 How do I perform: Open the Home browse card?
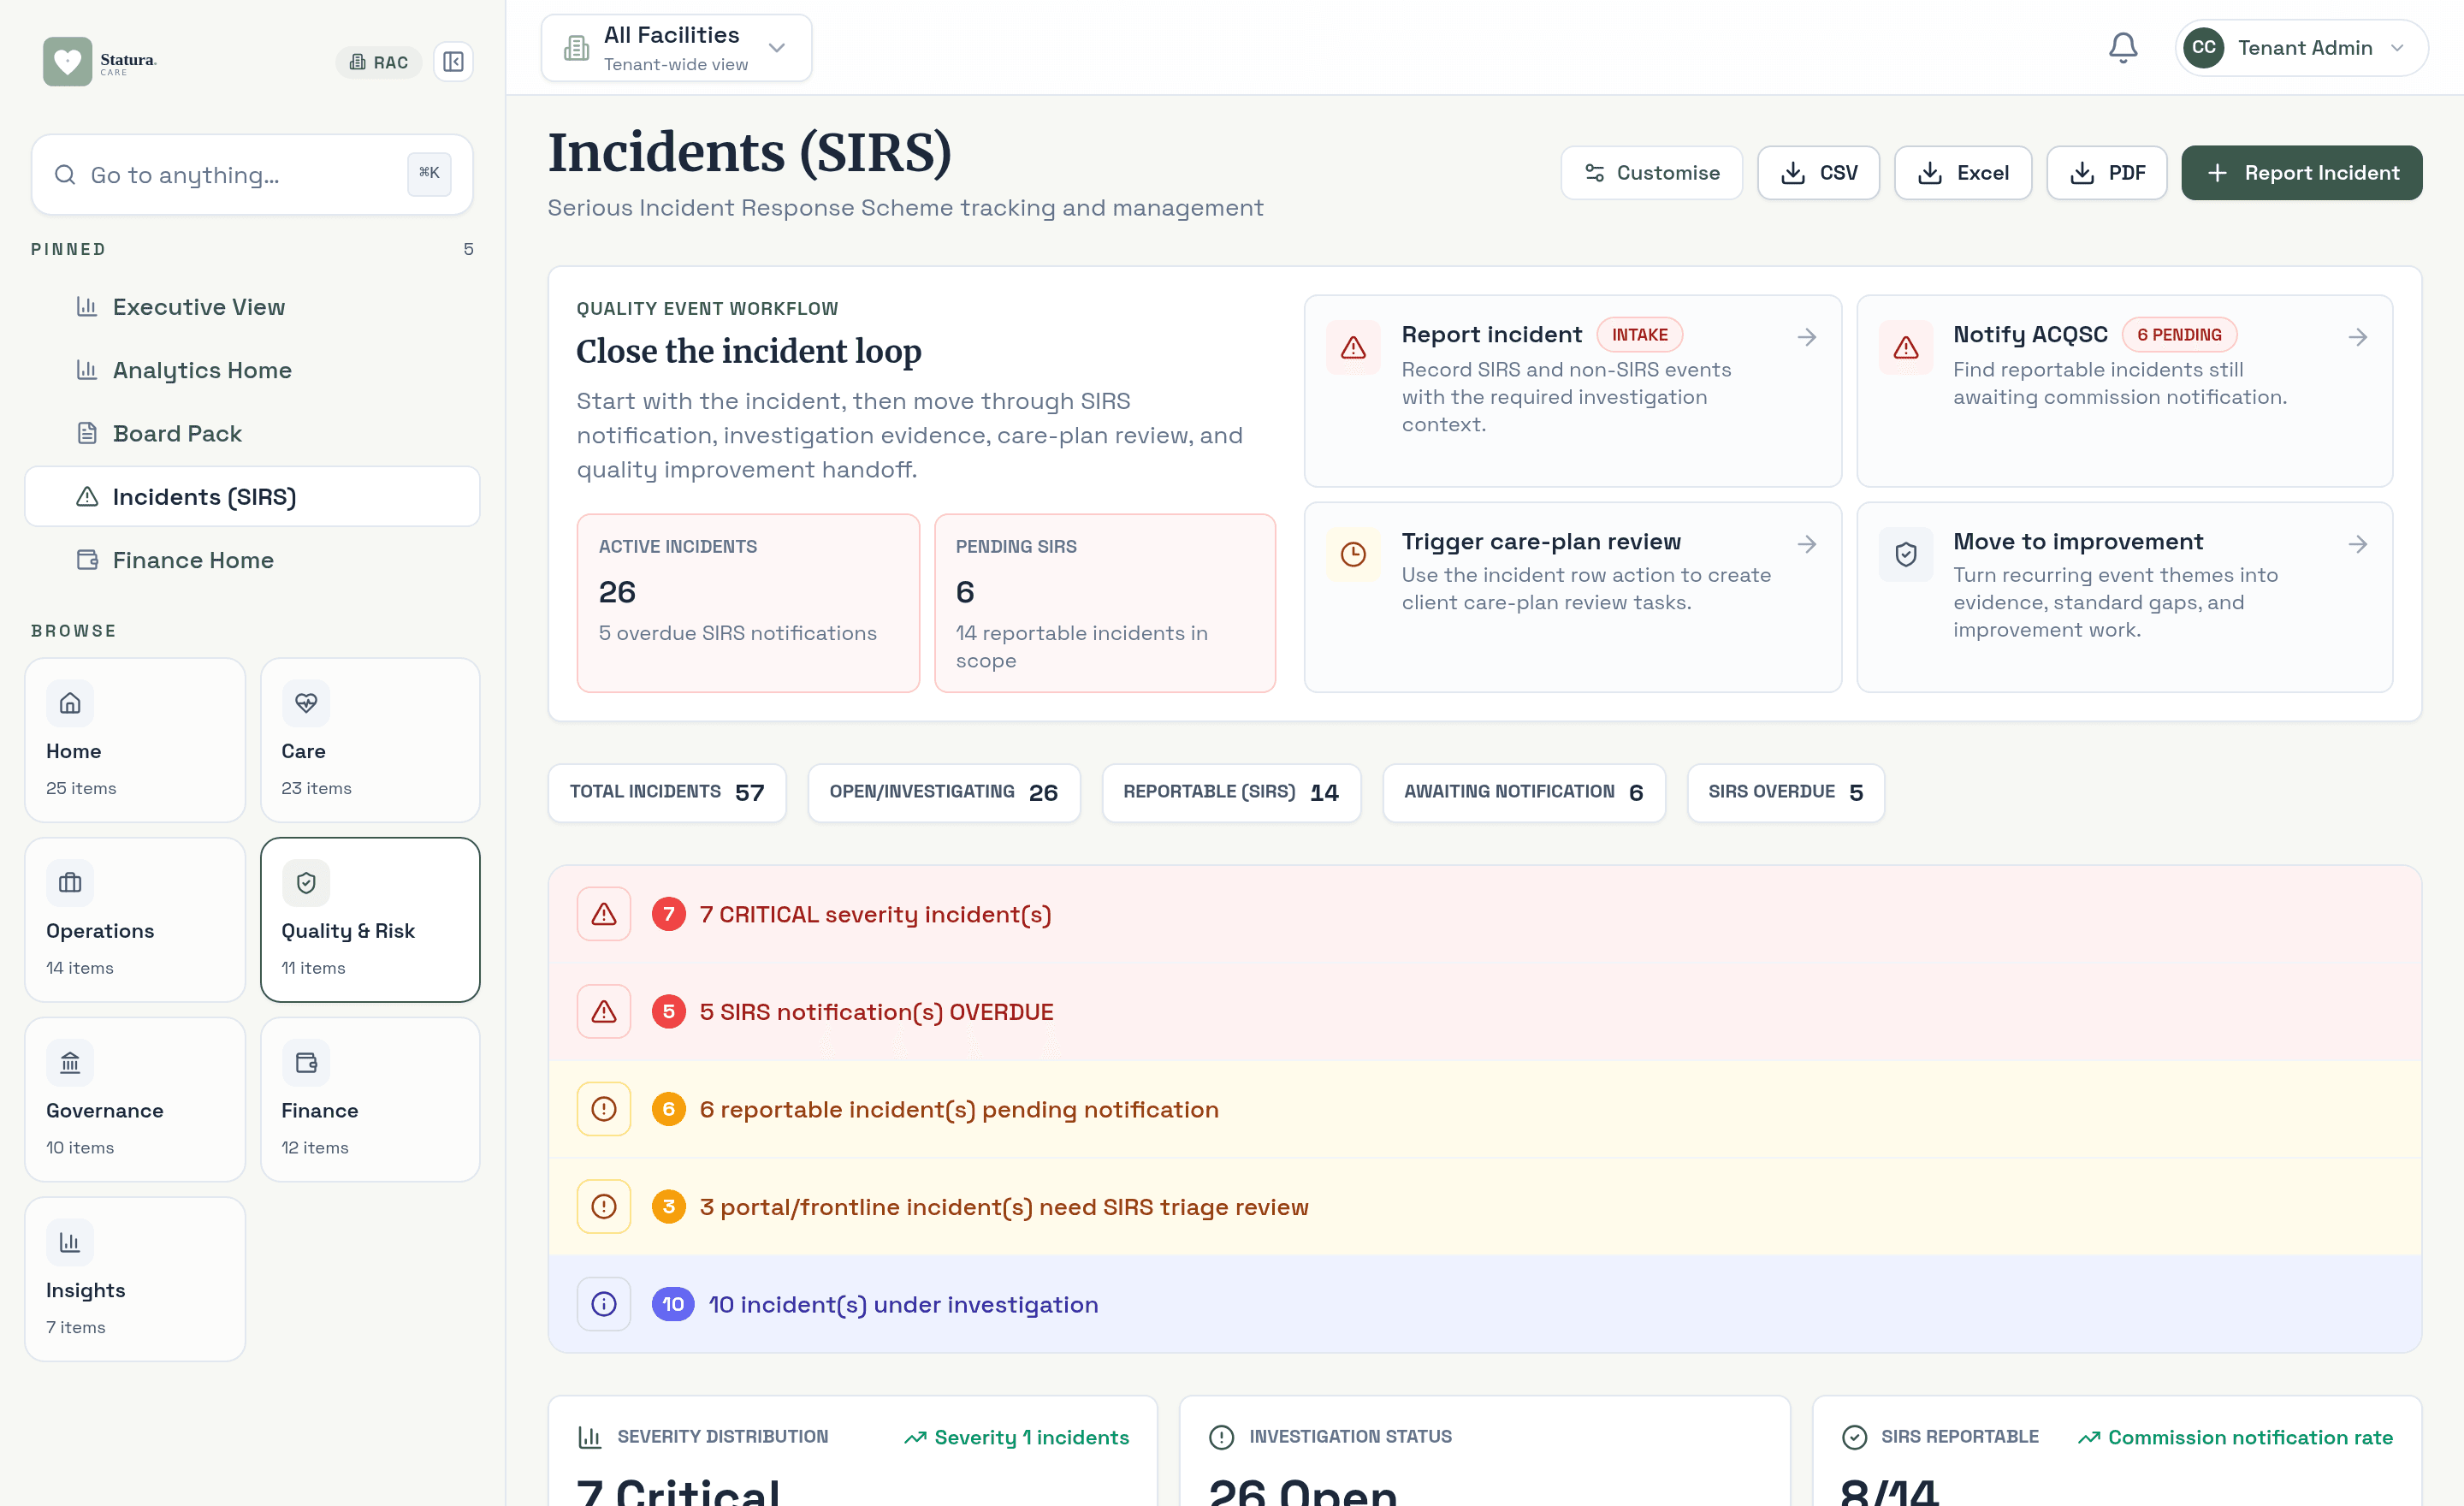135,740
